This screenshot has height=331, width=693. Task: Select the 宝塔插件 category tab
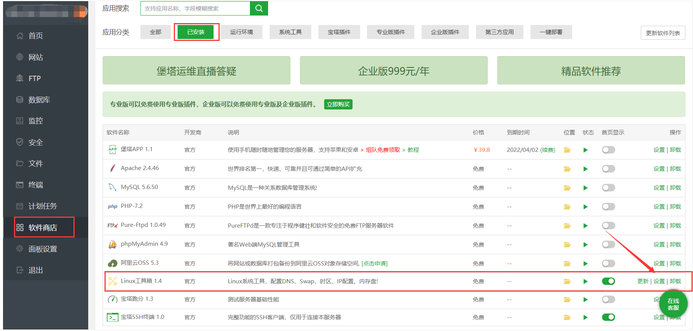coord(339,32)
